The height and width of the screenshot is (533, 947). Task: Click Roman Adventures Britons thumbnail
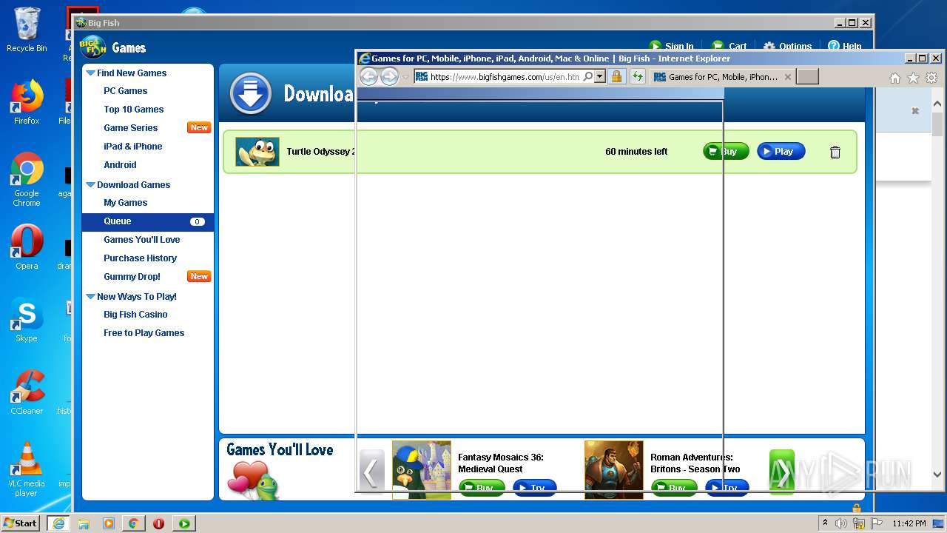tap(614, 470)
